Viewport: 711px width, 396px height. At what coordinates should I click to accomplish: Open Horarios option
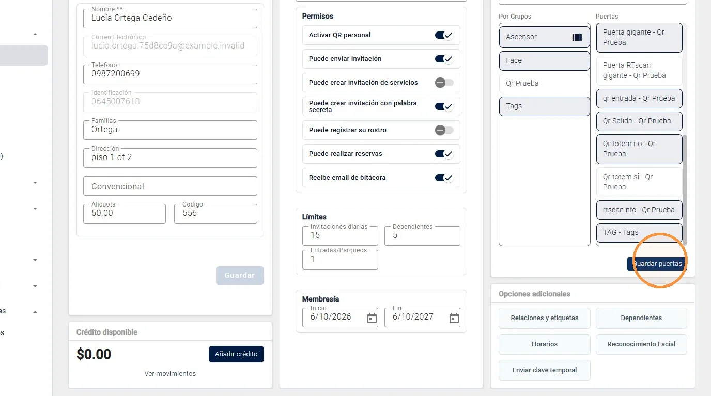[x=545, y=344]
